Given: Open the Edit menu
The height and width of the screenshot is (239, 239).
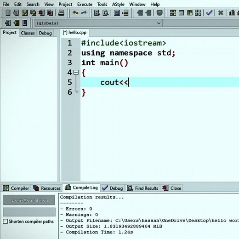Looking at the screenshot, I should (18, 4).
